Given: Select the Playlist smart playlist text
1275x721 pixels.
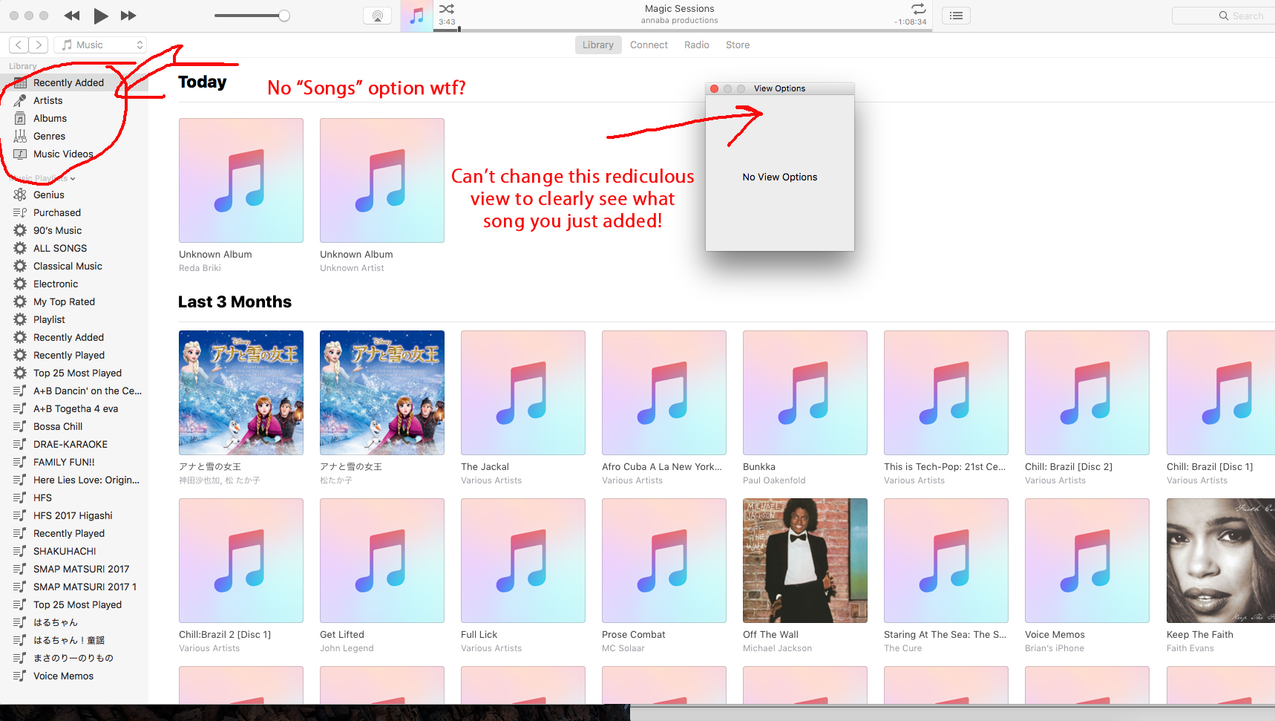Looking at the screenshot, I should tap(49, 319).
